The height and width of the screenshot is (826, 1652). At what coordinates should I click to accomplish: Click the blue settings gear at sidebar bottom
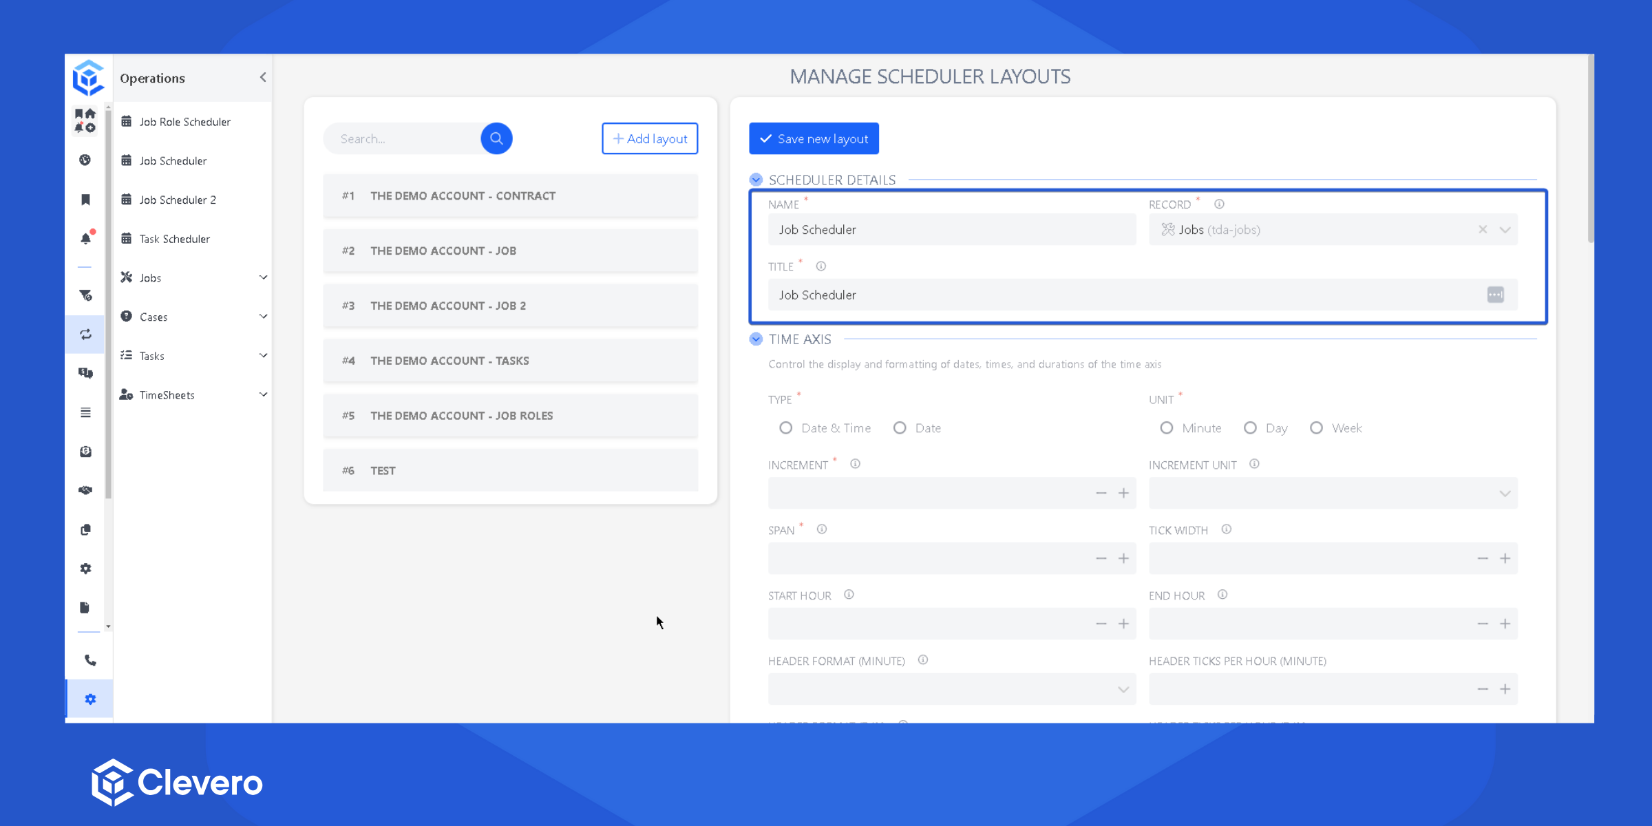point(90,699)
